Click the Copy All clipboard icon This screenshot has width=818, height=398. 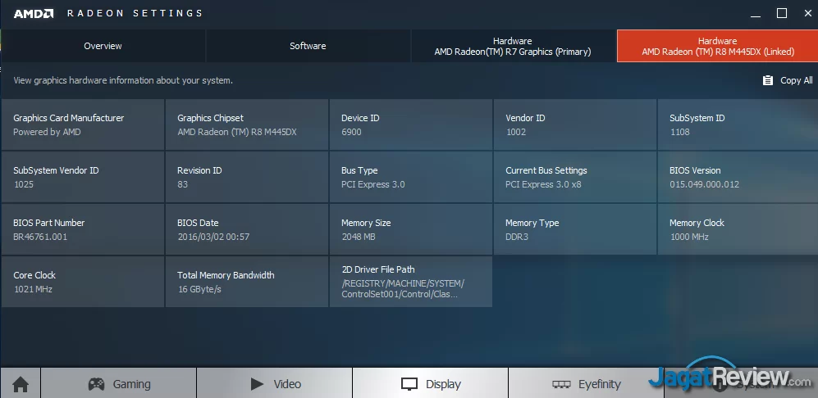pos(768,80)
